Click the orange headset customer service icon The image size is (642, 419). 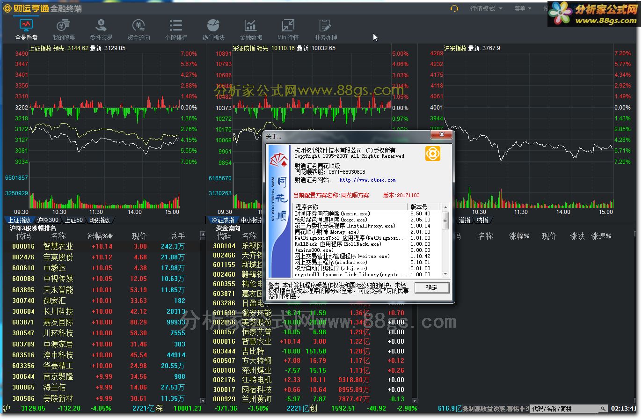tap(454, 8)
